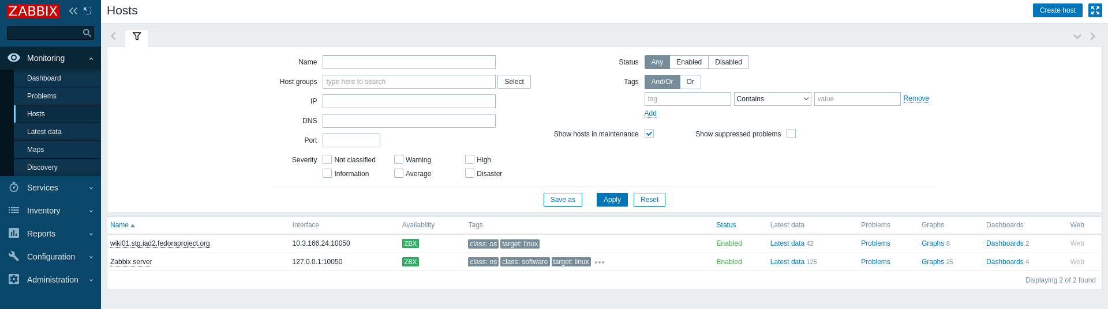Click the Create host button

coord(1057,10)
